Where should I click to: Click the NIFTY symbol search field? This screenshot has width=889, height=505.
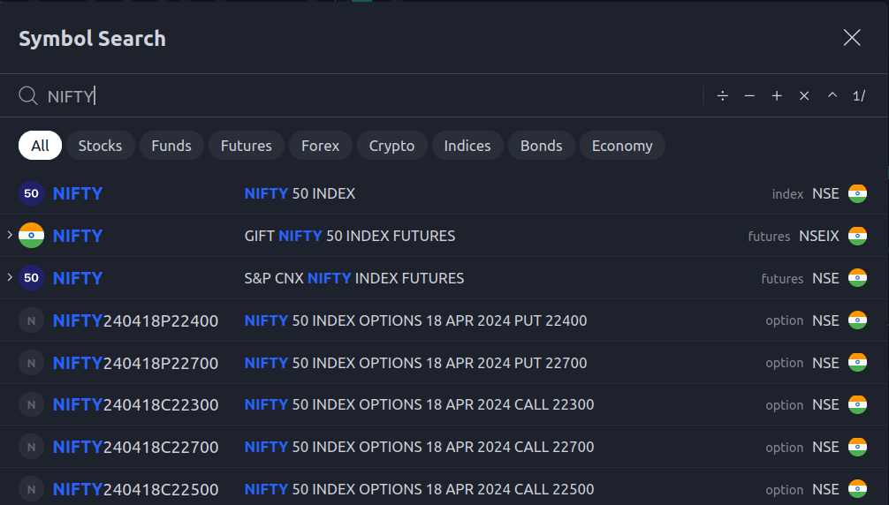[x=353, y=96]
